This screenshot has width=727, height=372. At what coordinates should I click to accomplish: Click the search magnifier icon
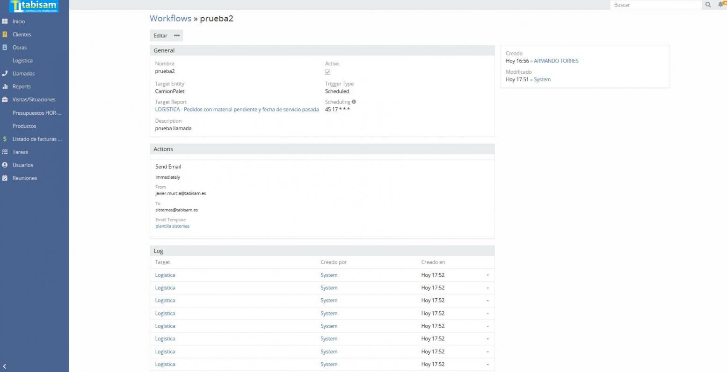pyautogui.click(x=708, y=5)
